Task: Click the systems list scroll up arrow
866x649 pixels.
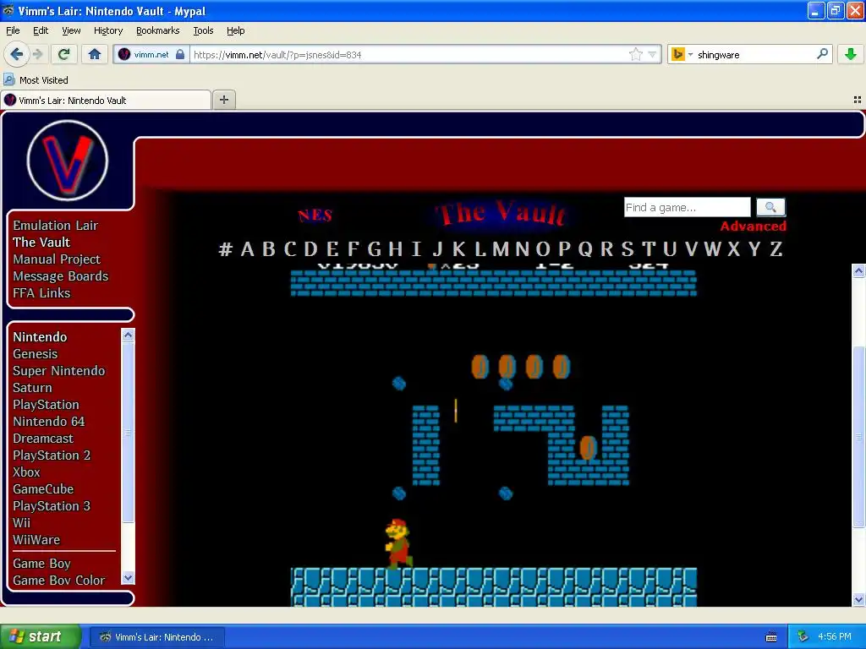Action: pos(128,335)
